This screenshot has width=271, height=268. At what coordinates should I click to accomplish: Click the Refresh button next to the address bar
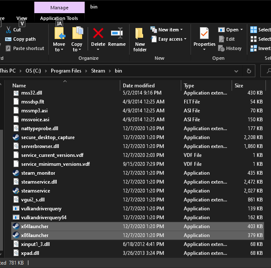pyautogui.click(x=249, y=71)
